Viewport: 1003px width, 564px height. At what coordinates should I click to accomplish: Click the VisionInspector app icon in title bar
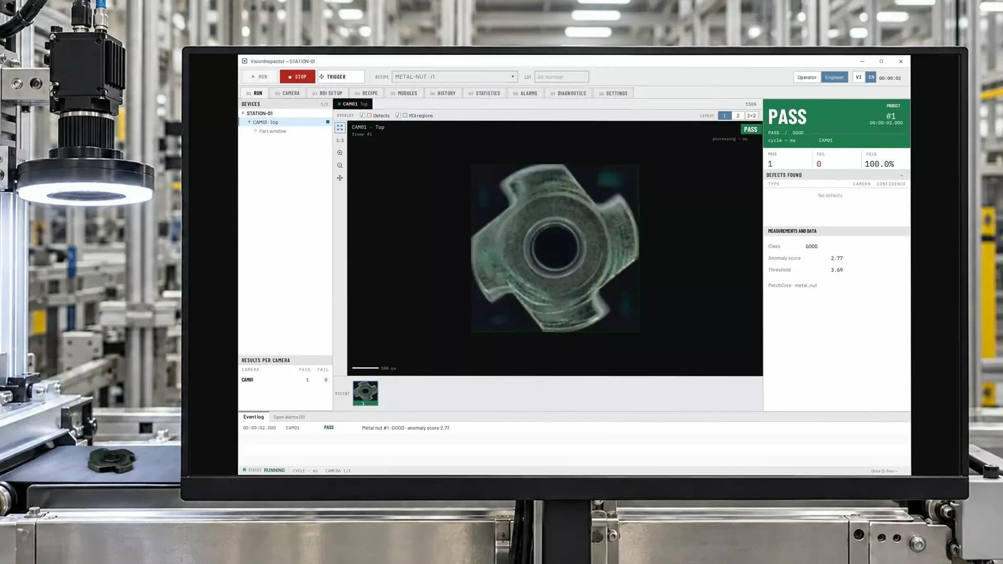(244, 61)
